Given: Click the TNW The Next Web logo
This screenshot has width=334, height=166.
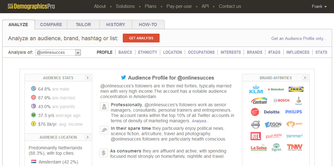Looking at the screenshot, I should pyautogui.click(x=294, y=147).
